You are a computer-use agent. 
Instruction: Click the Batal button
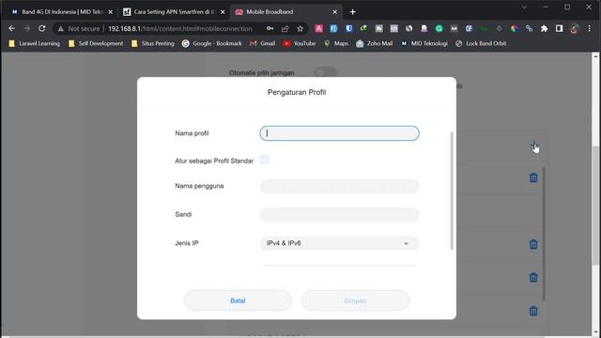pyautogui.click(x=238, y=300)
